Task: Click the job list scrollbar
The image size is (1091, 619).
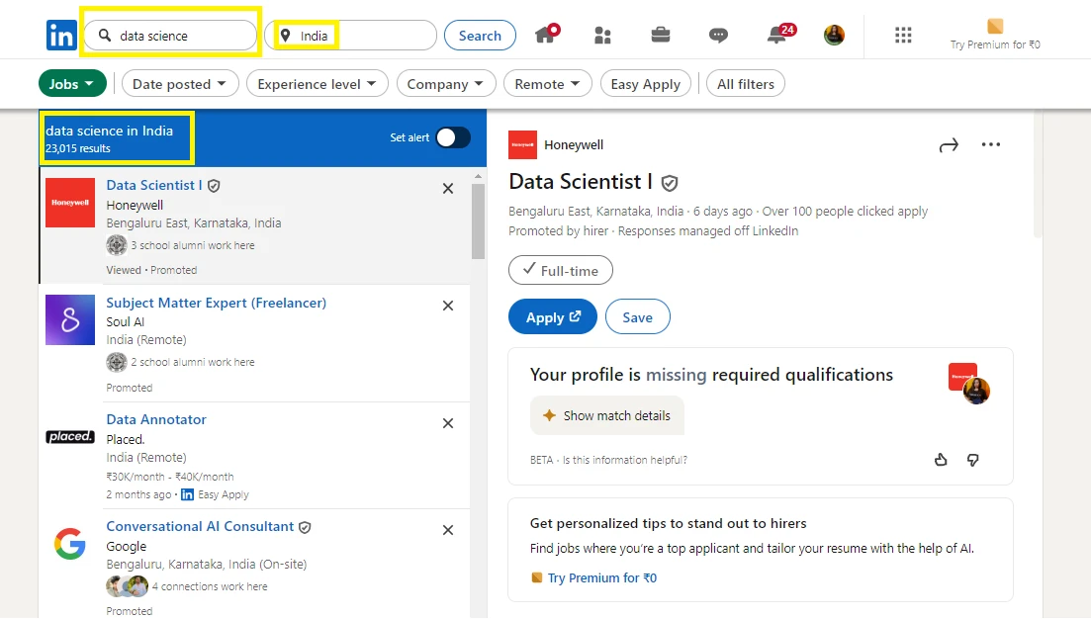Action: [x=478, y=222]
